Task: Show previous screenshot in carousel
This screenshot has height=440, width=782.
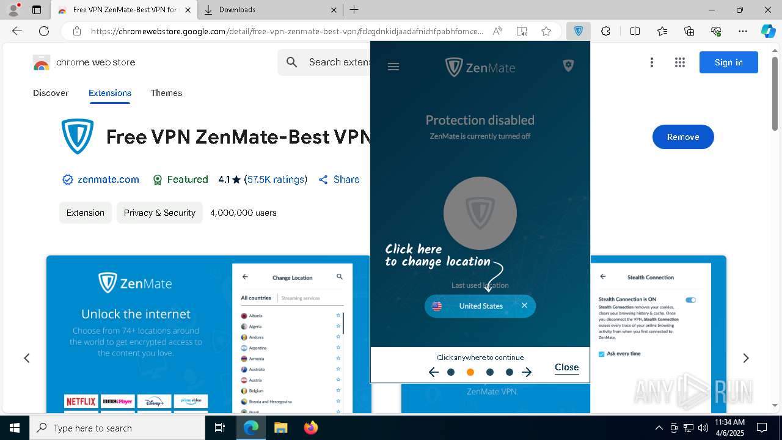Action: (27, 358)
